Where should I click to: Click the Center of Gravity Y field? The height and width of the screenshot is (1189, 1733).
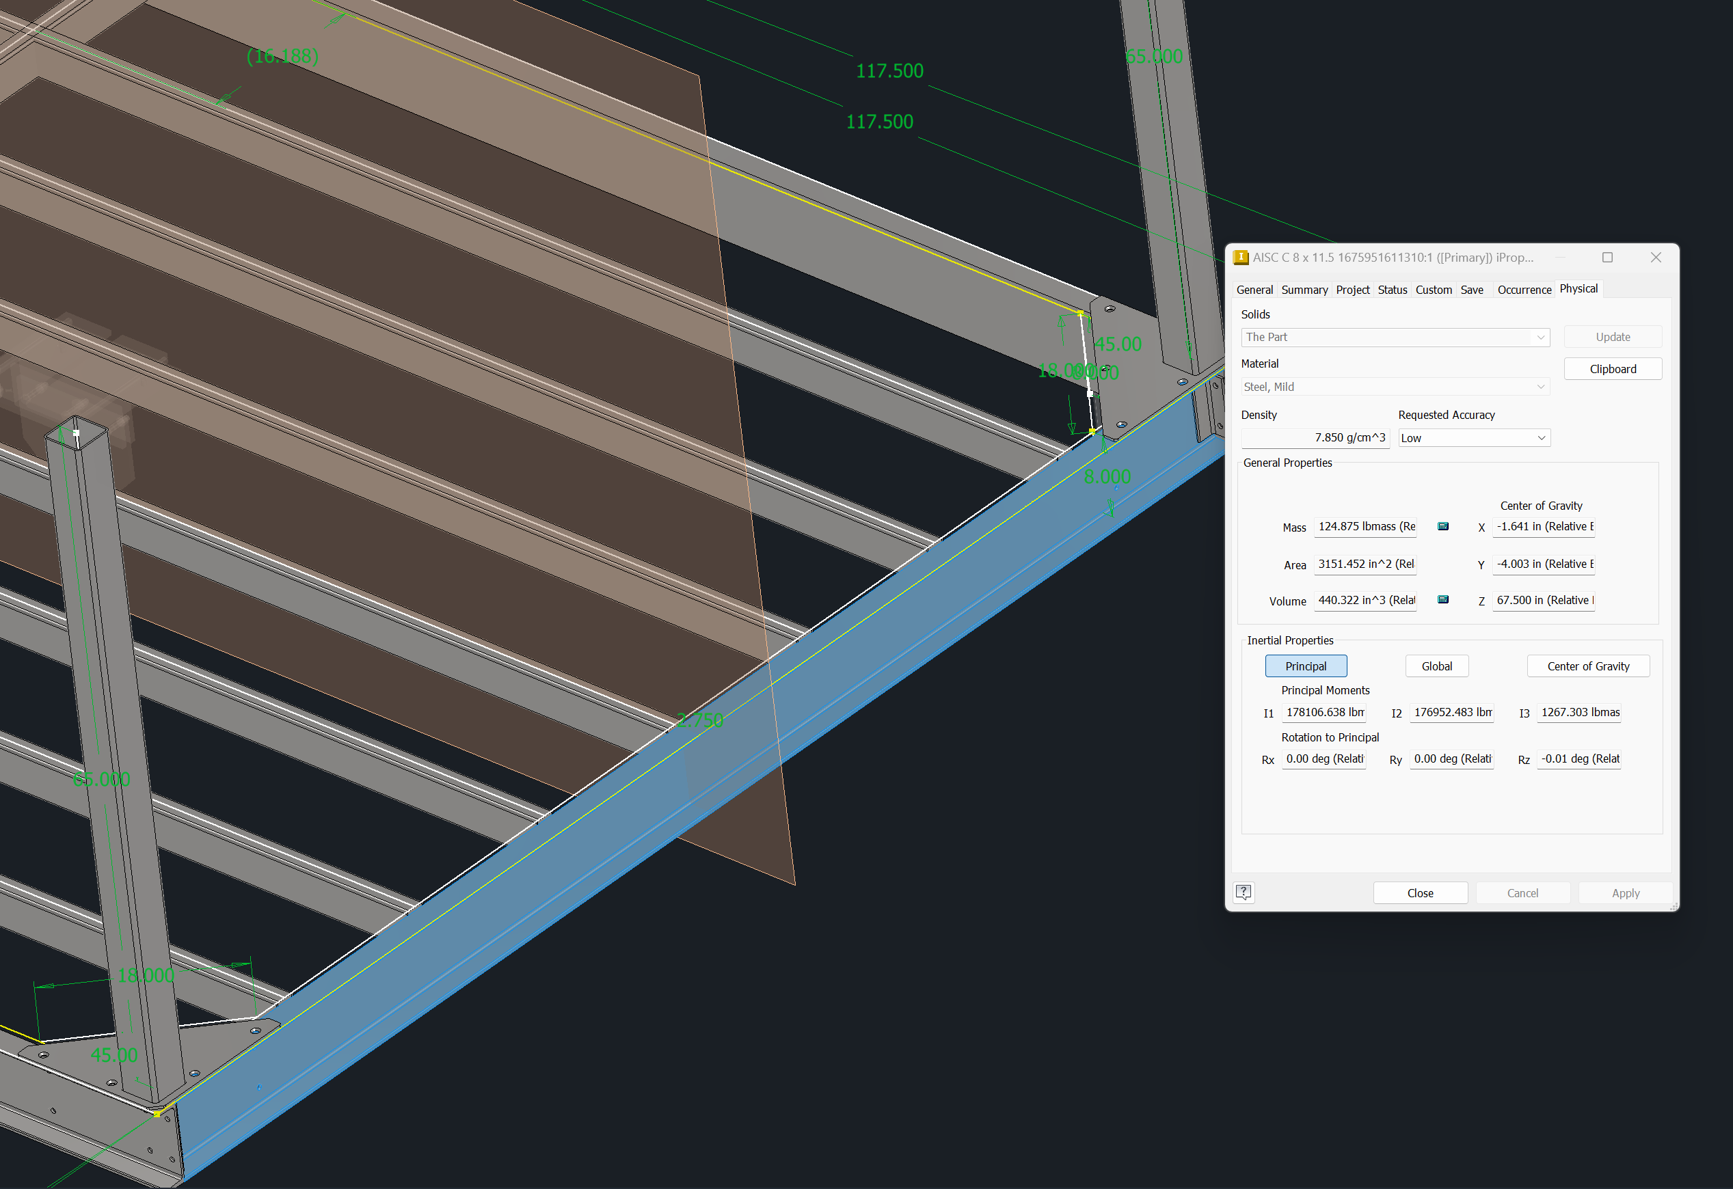pyautogui.click(x=1543, y=564)
